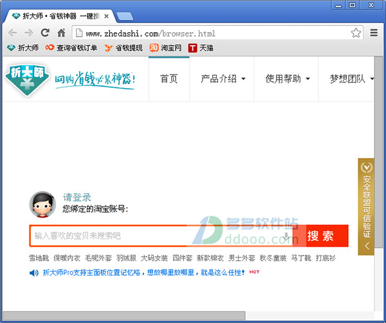Collapse side badge with left chevron
The width and height of the screenshot is (386, 323).
coord(367,246)
